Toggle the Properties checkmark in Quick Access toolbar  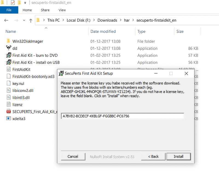(x=13, y=3)
